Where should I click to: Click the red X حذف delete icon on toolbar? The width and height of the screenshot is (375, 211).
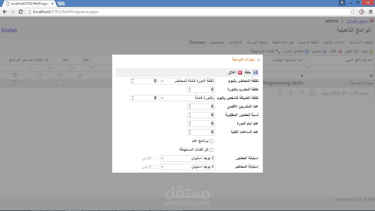340,51
